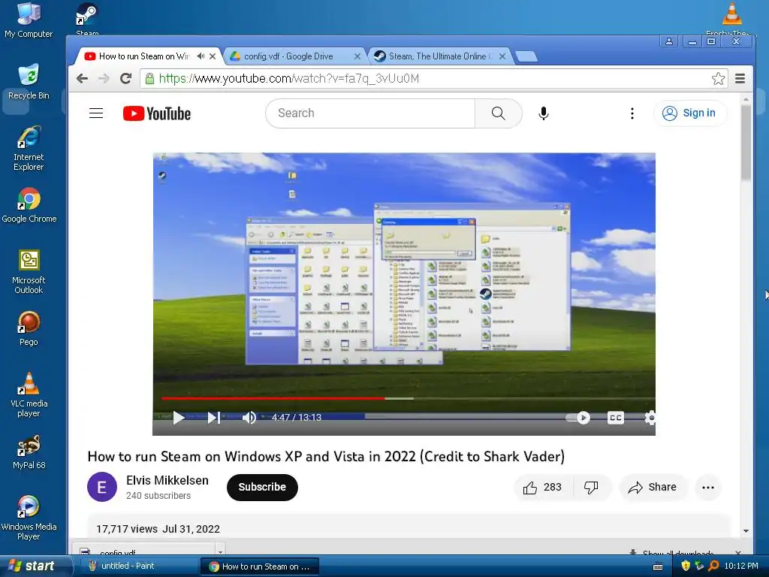Toggle closed captions CC button
769x577 pixels.
tap(616, 418)
